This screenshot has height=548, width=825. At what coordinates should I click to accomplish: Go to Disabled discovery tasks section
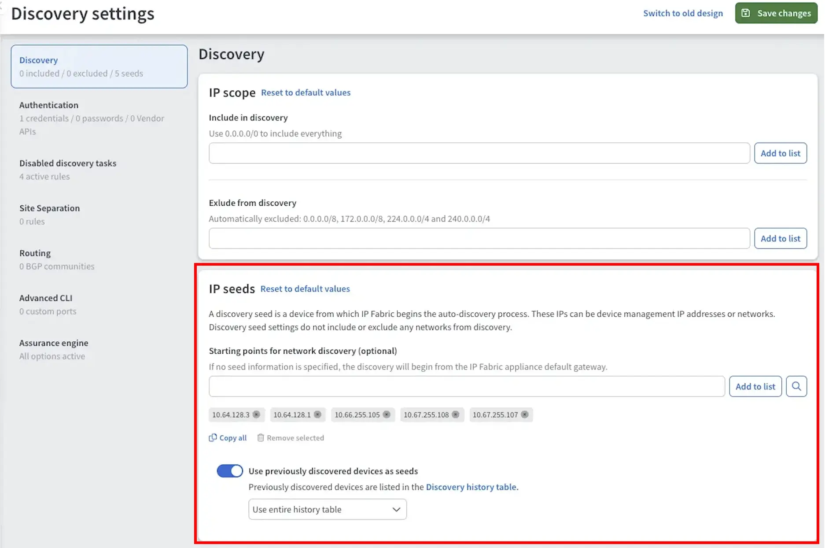coord(68,163)
